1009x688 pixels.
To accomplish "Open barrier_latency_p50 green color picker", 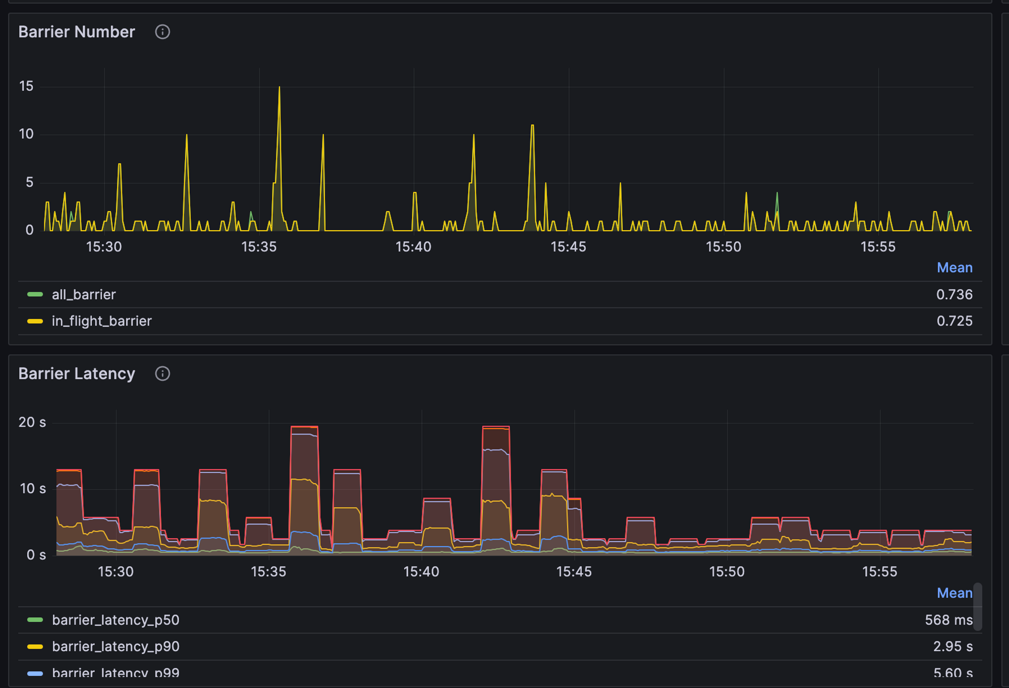I will pyautogui.click(x=35, y=620).
